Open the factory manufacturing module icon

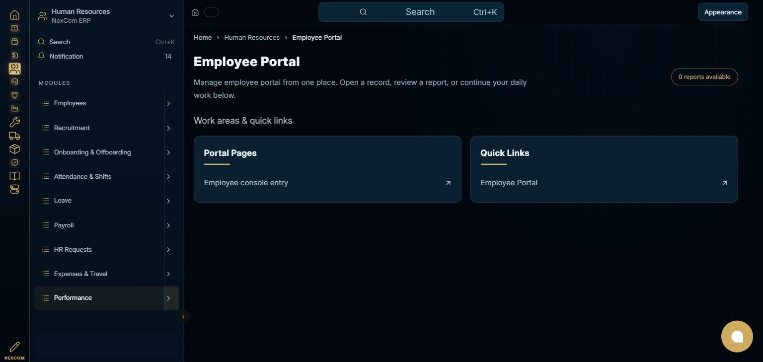coord(14,109)
